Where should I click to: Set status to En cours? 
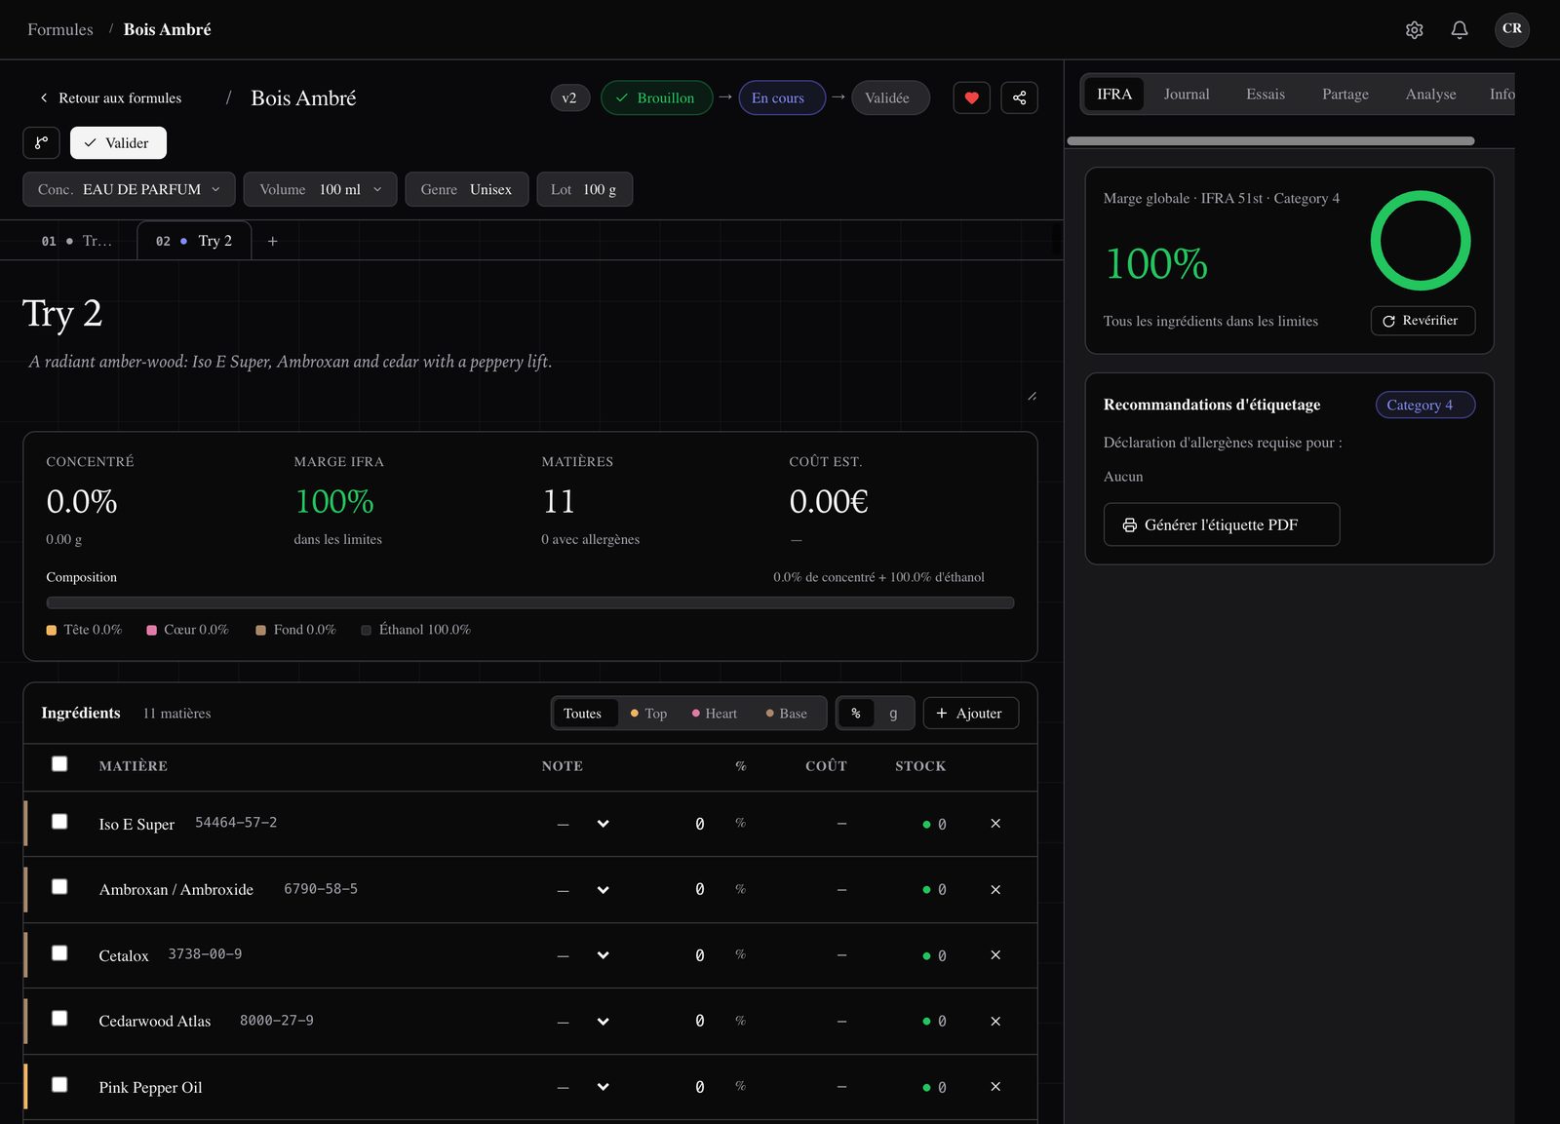[782, 97]
